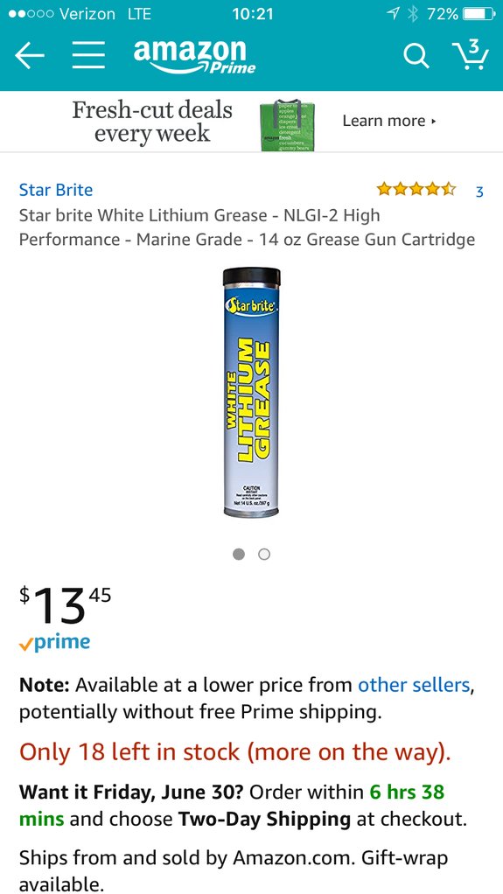Open the Star Brite brand link
This screenshot has height=894, width=503.
click(56, 190)
